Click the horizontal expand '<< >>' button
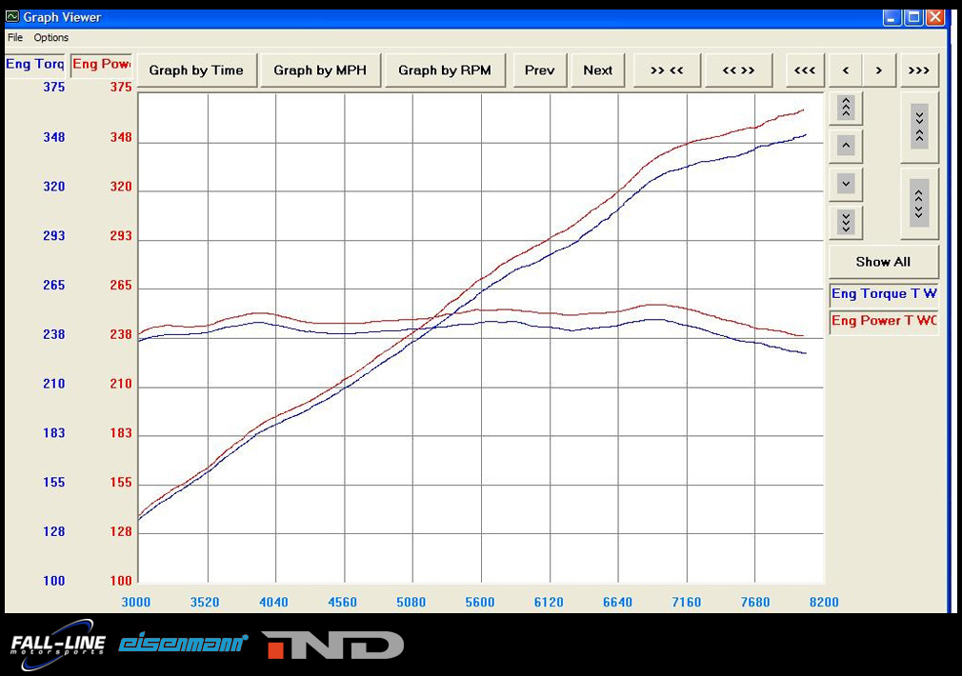This screenshot has width=962, height=676. [738, 70]
